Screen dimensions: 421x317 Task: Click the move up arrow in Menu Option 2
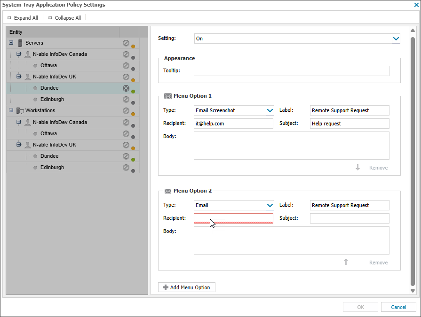346,262
